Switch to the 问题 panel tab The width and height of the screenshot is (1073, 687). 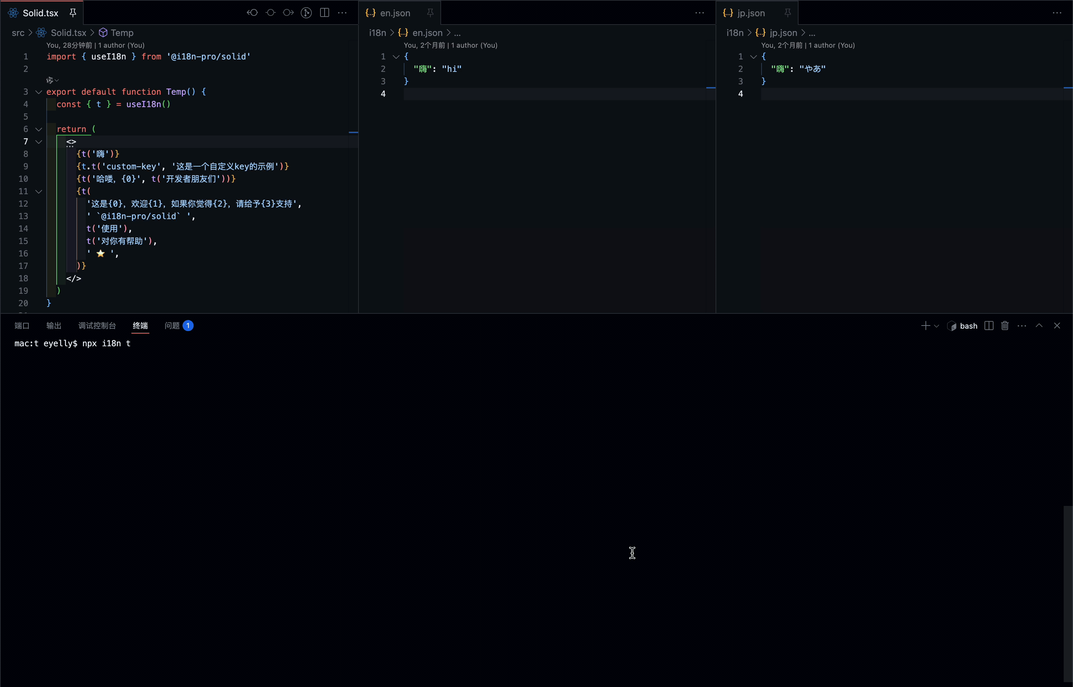tap(172, 326)
